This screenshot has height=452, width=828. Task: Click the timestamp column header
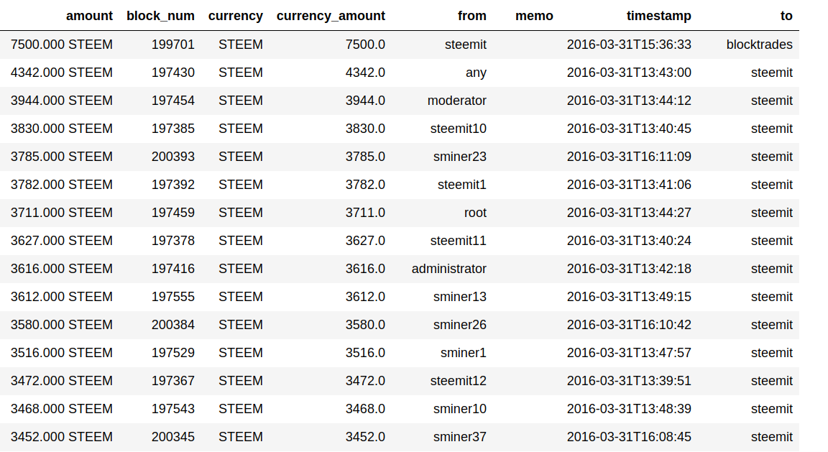(x=658, y=16)
